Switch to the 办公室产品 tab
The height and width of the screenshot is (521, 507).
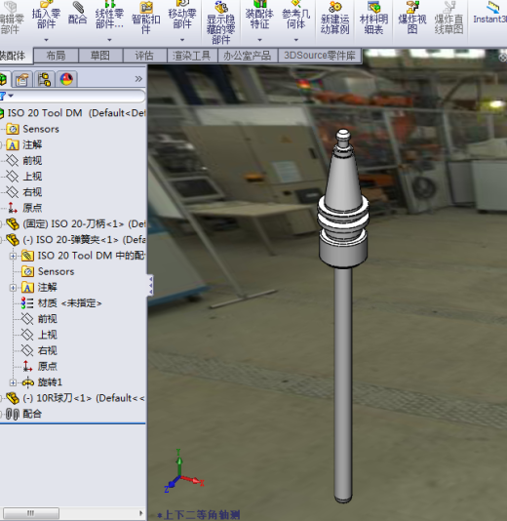pos(247,56)
